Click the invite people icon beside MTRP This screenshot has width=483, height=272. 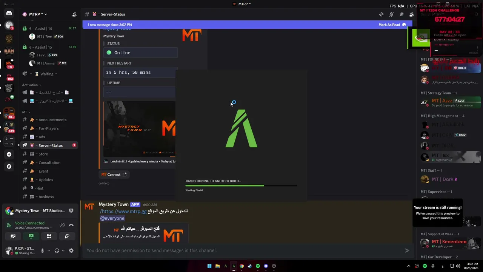(74, 14)
